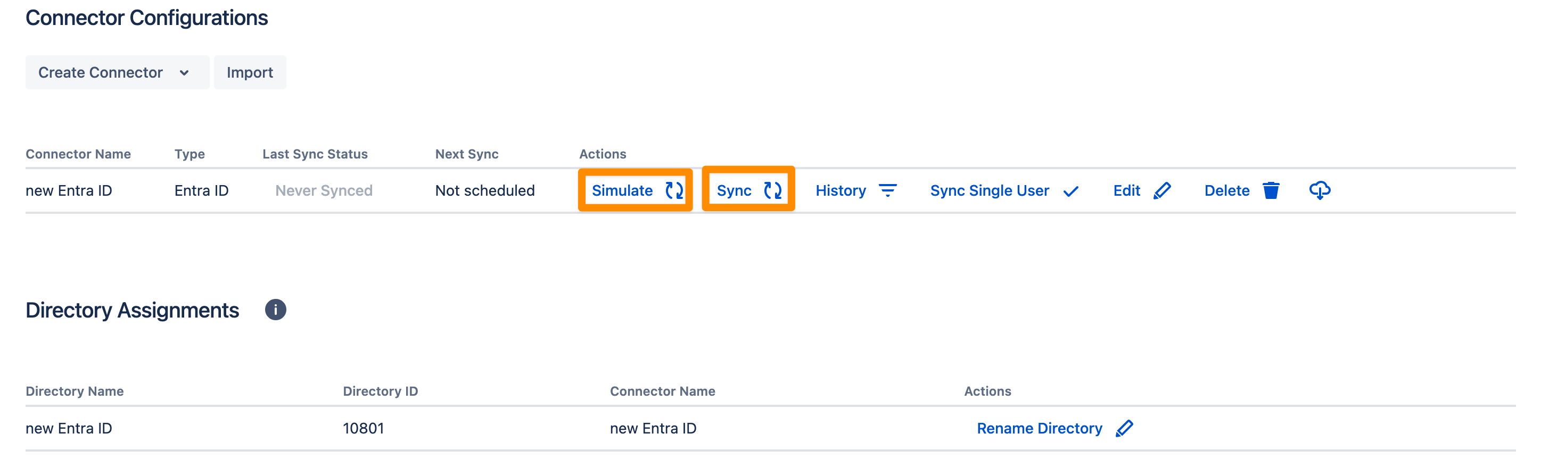The image size is (1549, 467).
Task: Click the Sync Single User checkmark icon
Action: click(x=1071, y=191)
